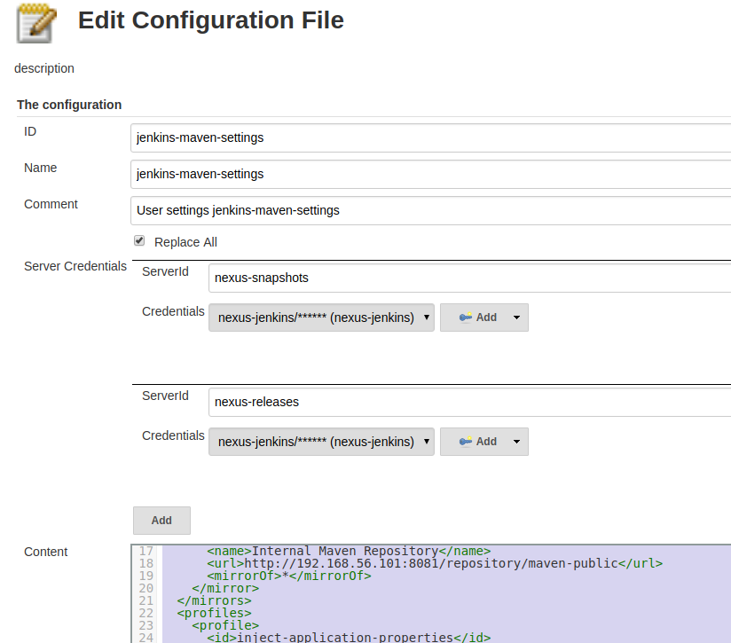The image size is (731, 643).
Task: Focus the Comment input field
Action: pyautogui.click(x=431, y=210)
